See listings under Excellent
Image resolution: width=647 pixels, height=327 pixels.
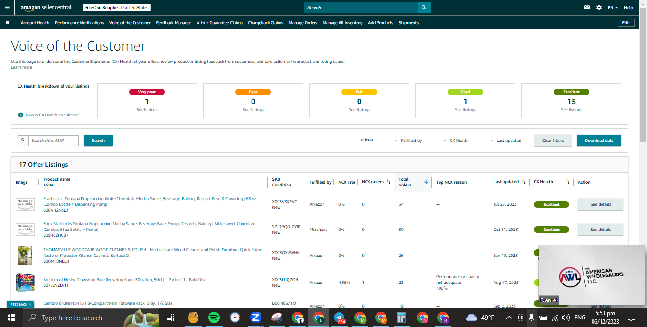pyautogui.click(x=572, y=110)
